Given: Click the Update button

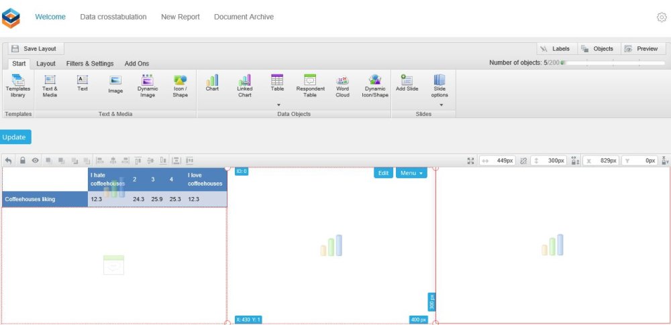Looking at the screenshot, I should pos(15,137).
